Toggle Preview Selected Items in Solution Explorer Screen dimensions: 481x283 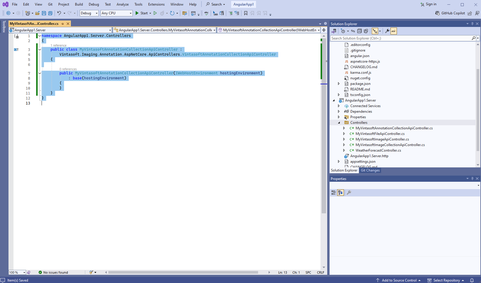point(394,31)
